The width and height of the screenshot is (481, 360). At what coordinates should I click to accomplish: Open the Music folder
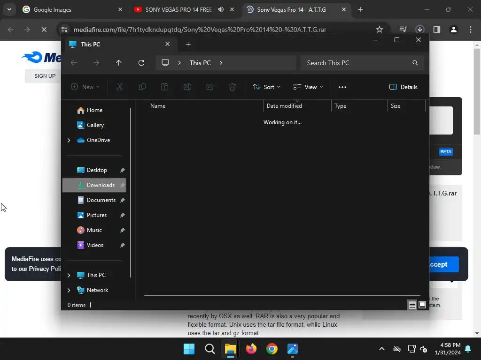coord(94,230)
